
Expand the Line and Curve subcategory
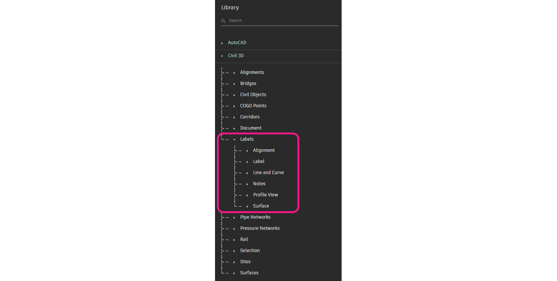[x=247, y=173]
